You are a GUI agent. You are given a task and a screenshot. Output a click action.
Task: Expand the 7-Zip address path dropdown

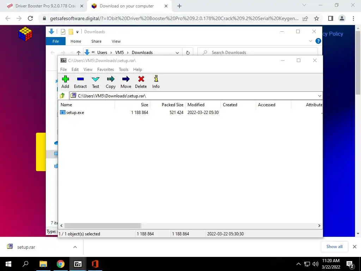[x=319, y=96]
